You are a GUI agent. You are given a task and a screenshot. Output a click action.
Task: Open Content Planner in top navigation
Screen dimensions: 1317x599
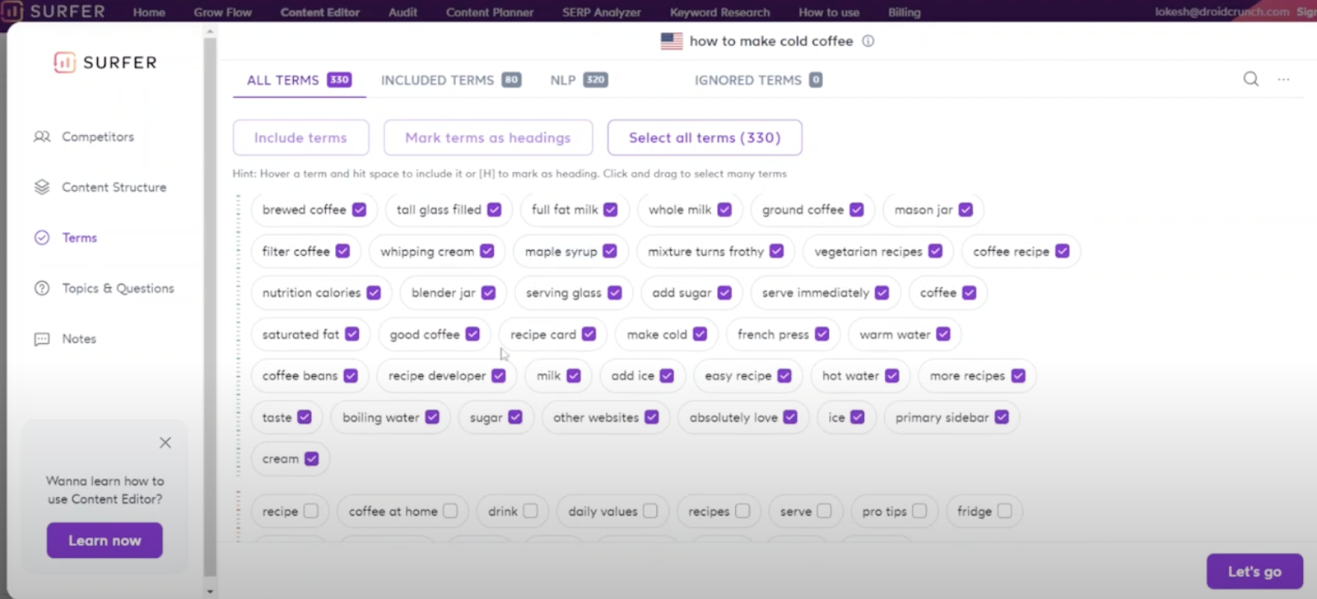tap(490, 12)
